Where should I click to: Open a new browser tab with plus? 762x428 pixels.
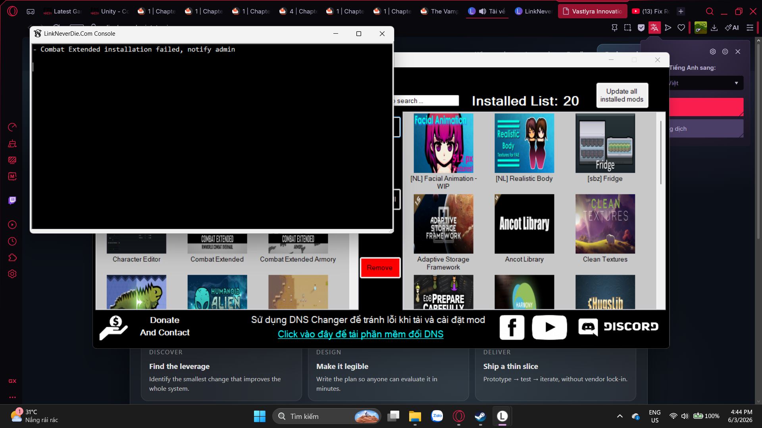click(x=681, y=11)
